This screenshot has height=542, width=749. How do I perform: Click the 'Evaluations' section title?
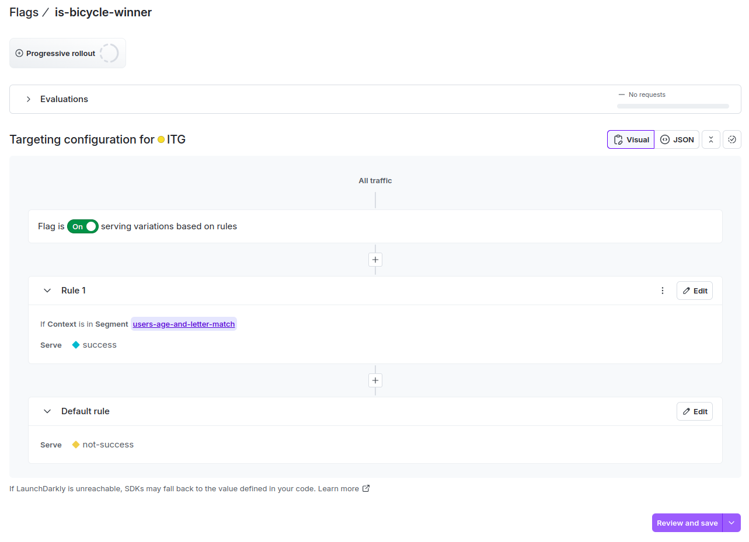click(x=64, y=99)
